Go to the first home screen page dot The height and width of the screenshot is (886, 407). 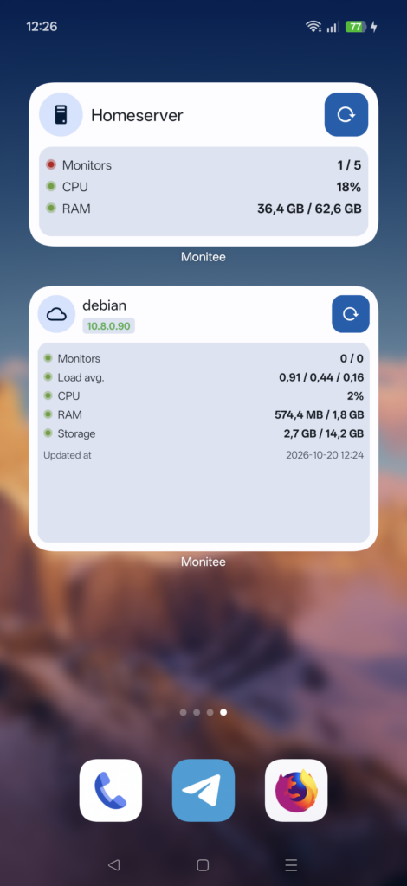coord(184,712)
